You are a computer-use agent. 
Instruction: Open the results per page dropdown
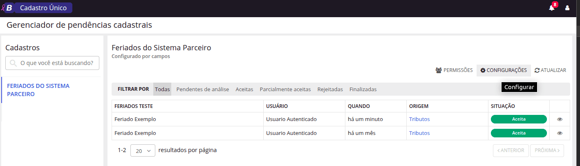point(143,150)
